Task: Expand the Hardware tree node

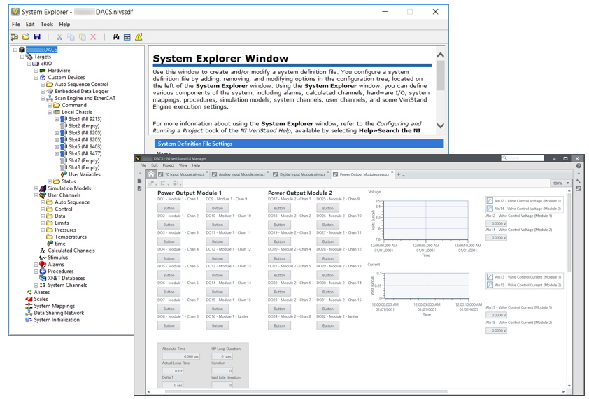Action: point(36,71)
